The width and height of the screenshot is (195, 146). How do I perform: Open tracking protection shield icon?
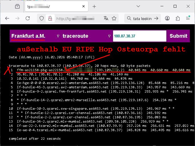coord(42,18)
